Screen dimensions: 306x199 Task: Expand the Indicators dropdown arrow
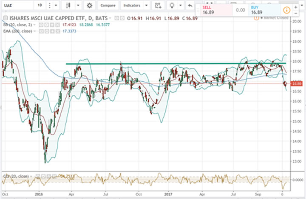(146, 5)
